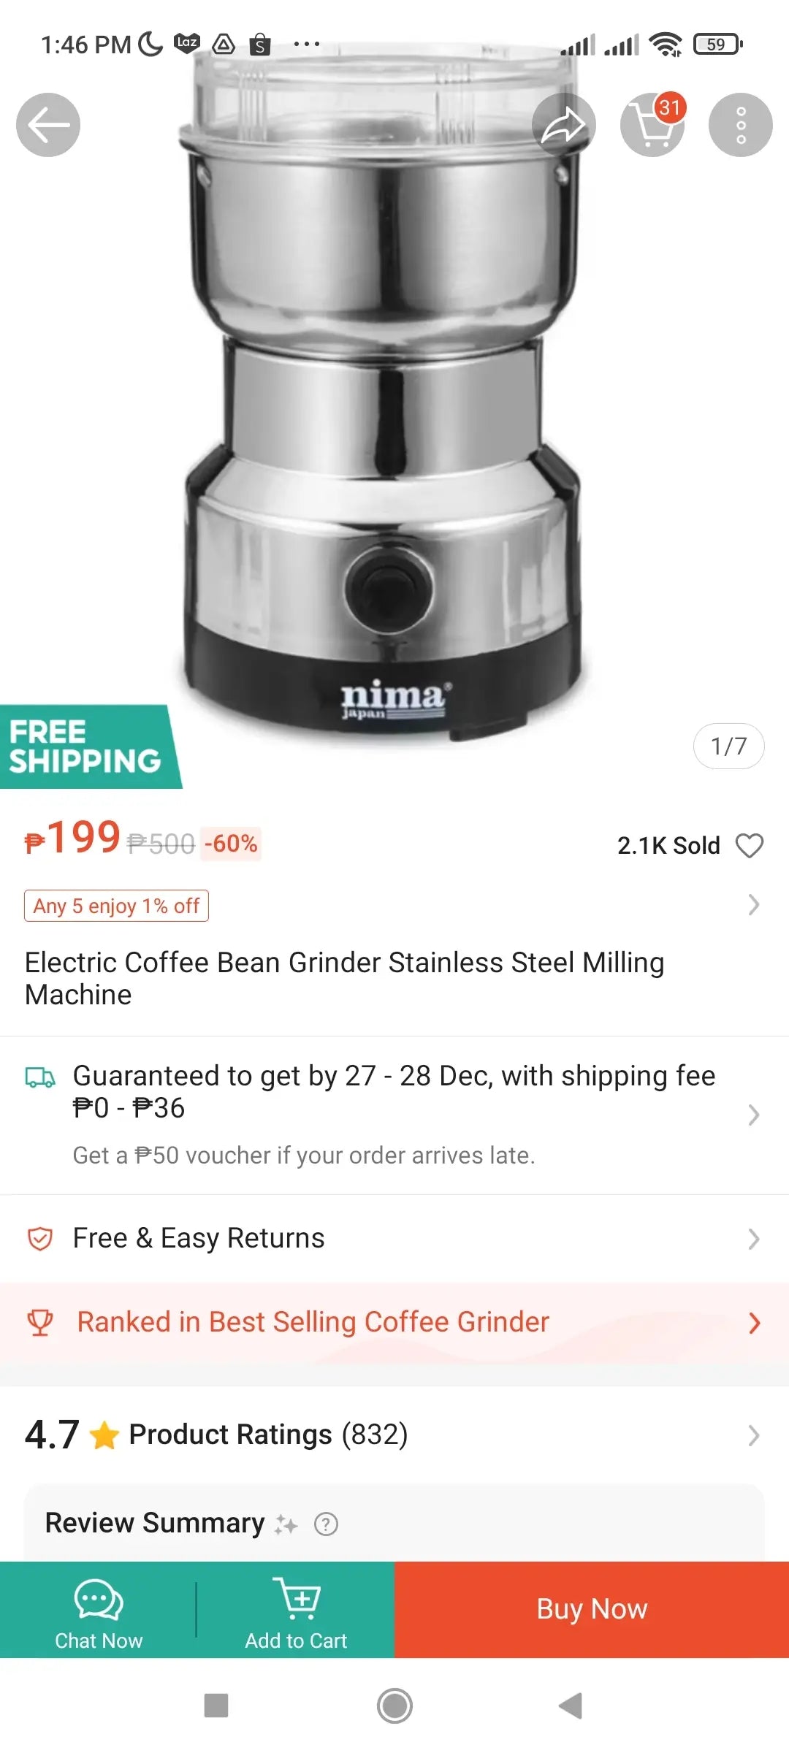Viewport: 789px width, 1753px height.
Task: Add product to wishlist with heart icon
Action: pos(749,845)
